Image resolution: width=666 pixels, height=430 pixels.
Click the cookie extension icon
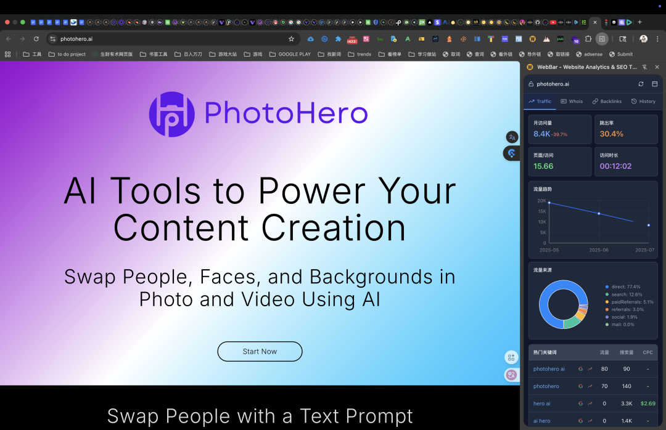[463, 39]
